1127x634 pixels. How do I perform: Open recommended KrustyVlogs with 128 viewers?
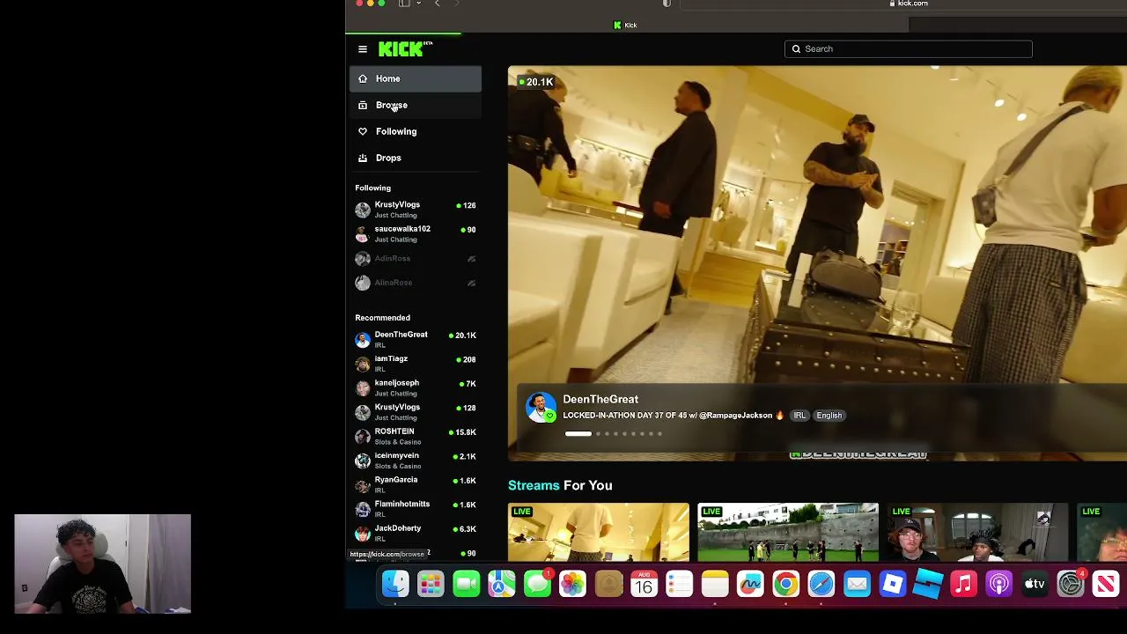pyautogui.click(x=416, y=412)
